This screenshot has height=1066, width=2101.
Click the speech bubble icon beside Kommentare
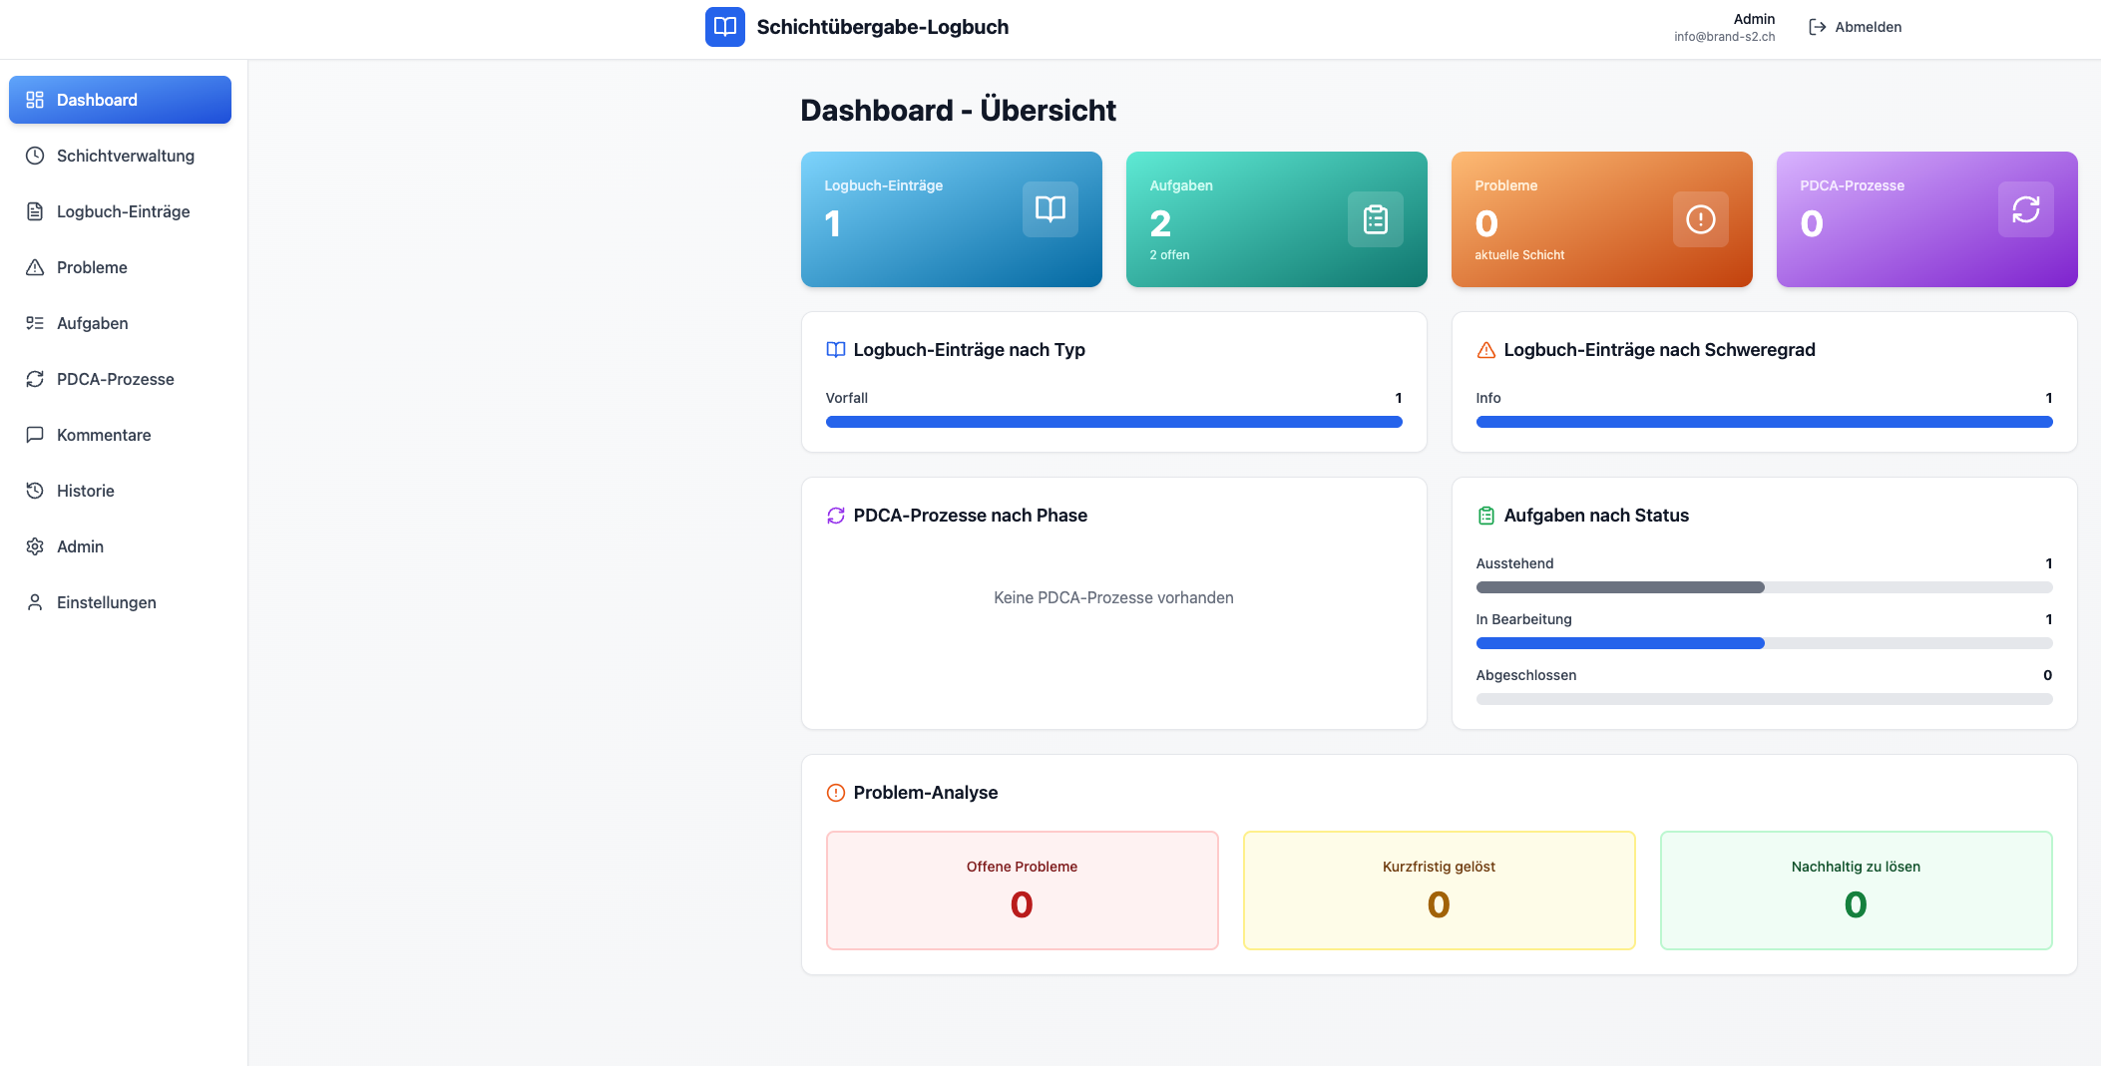[35, 435]
